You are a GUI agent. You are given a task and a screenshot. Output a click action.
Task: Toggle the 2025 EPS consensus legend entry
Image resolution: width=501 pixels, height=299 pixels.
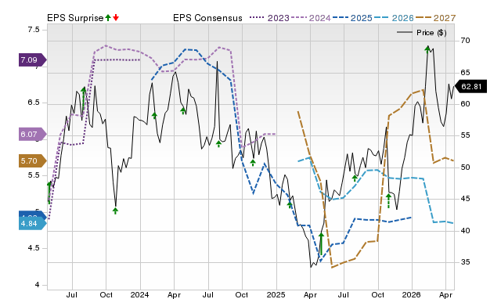pyautogui.click(x=352, y=18)
